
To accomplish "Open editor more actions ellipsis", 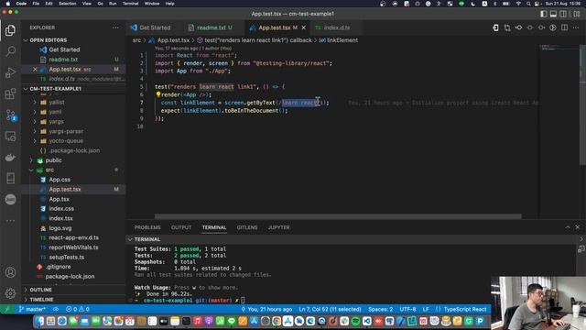I will click(x=576, y=27).
